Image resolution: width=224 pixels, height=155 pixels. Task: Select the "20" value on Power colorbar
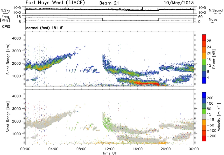(209, 53)
